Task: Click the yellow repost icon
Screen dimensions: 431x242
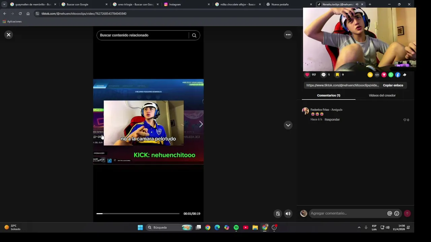Action: pyautogui.click(x=370, y=75)
